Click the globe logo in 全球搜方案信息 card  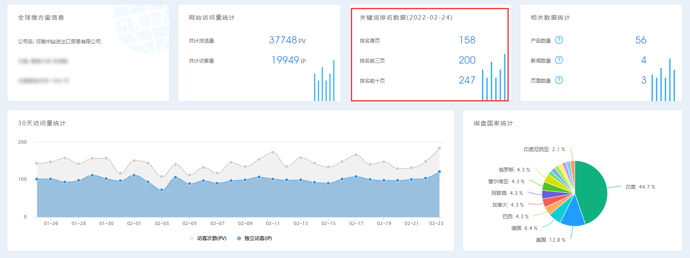coord(142,27)
